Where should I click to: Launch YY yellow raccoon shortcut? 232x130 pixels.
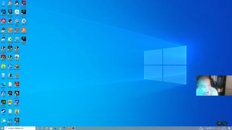pyautogui.click(x=10, y=102)
